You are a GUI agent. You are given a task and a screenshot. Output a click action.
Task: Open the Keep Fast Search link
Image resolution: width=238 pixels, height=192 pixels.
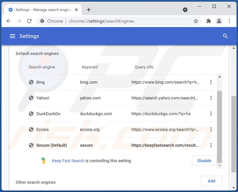click(68, 161)
